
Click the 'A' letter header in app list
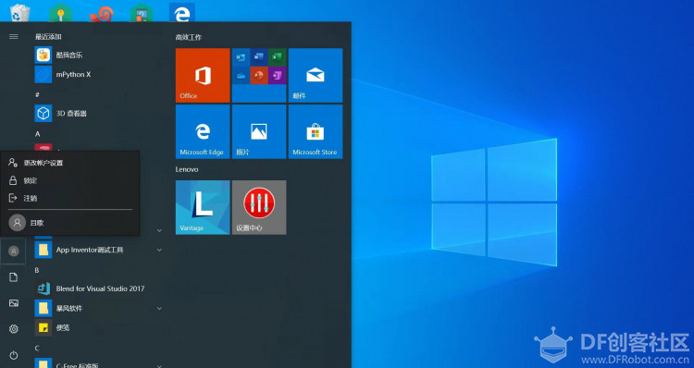(37, 133)
